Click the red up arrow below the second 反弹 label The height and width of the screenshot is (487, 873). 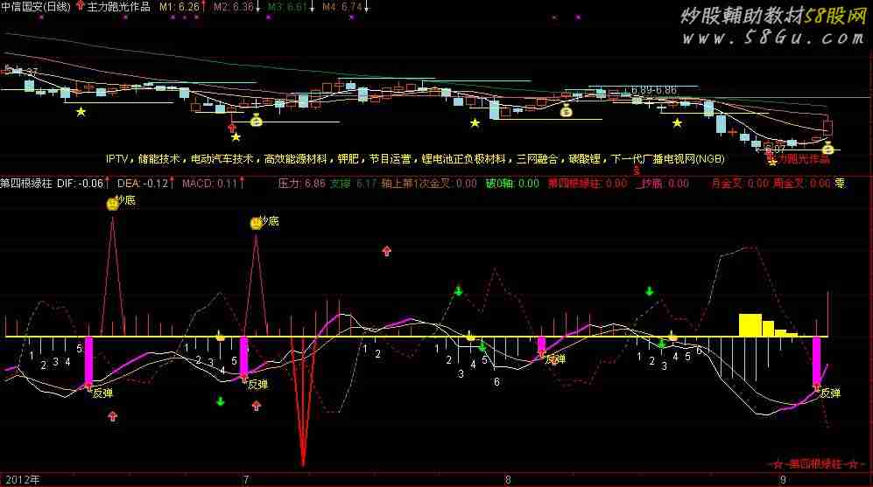pos(256,406)
